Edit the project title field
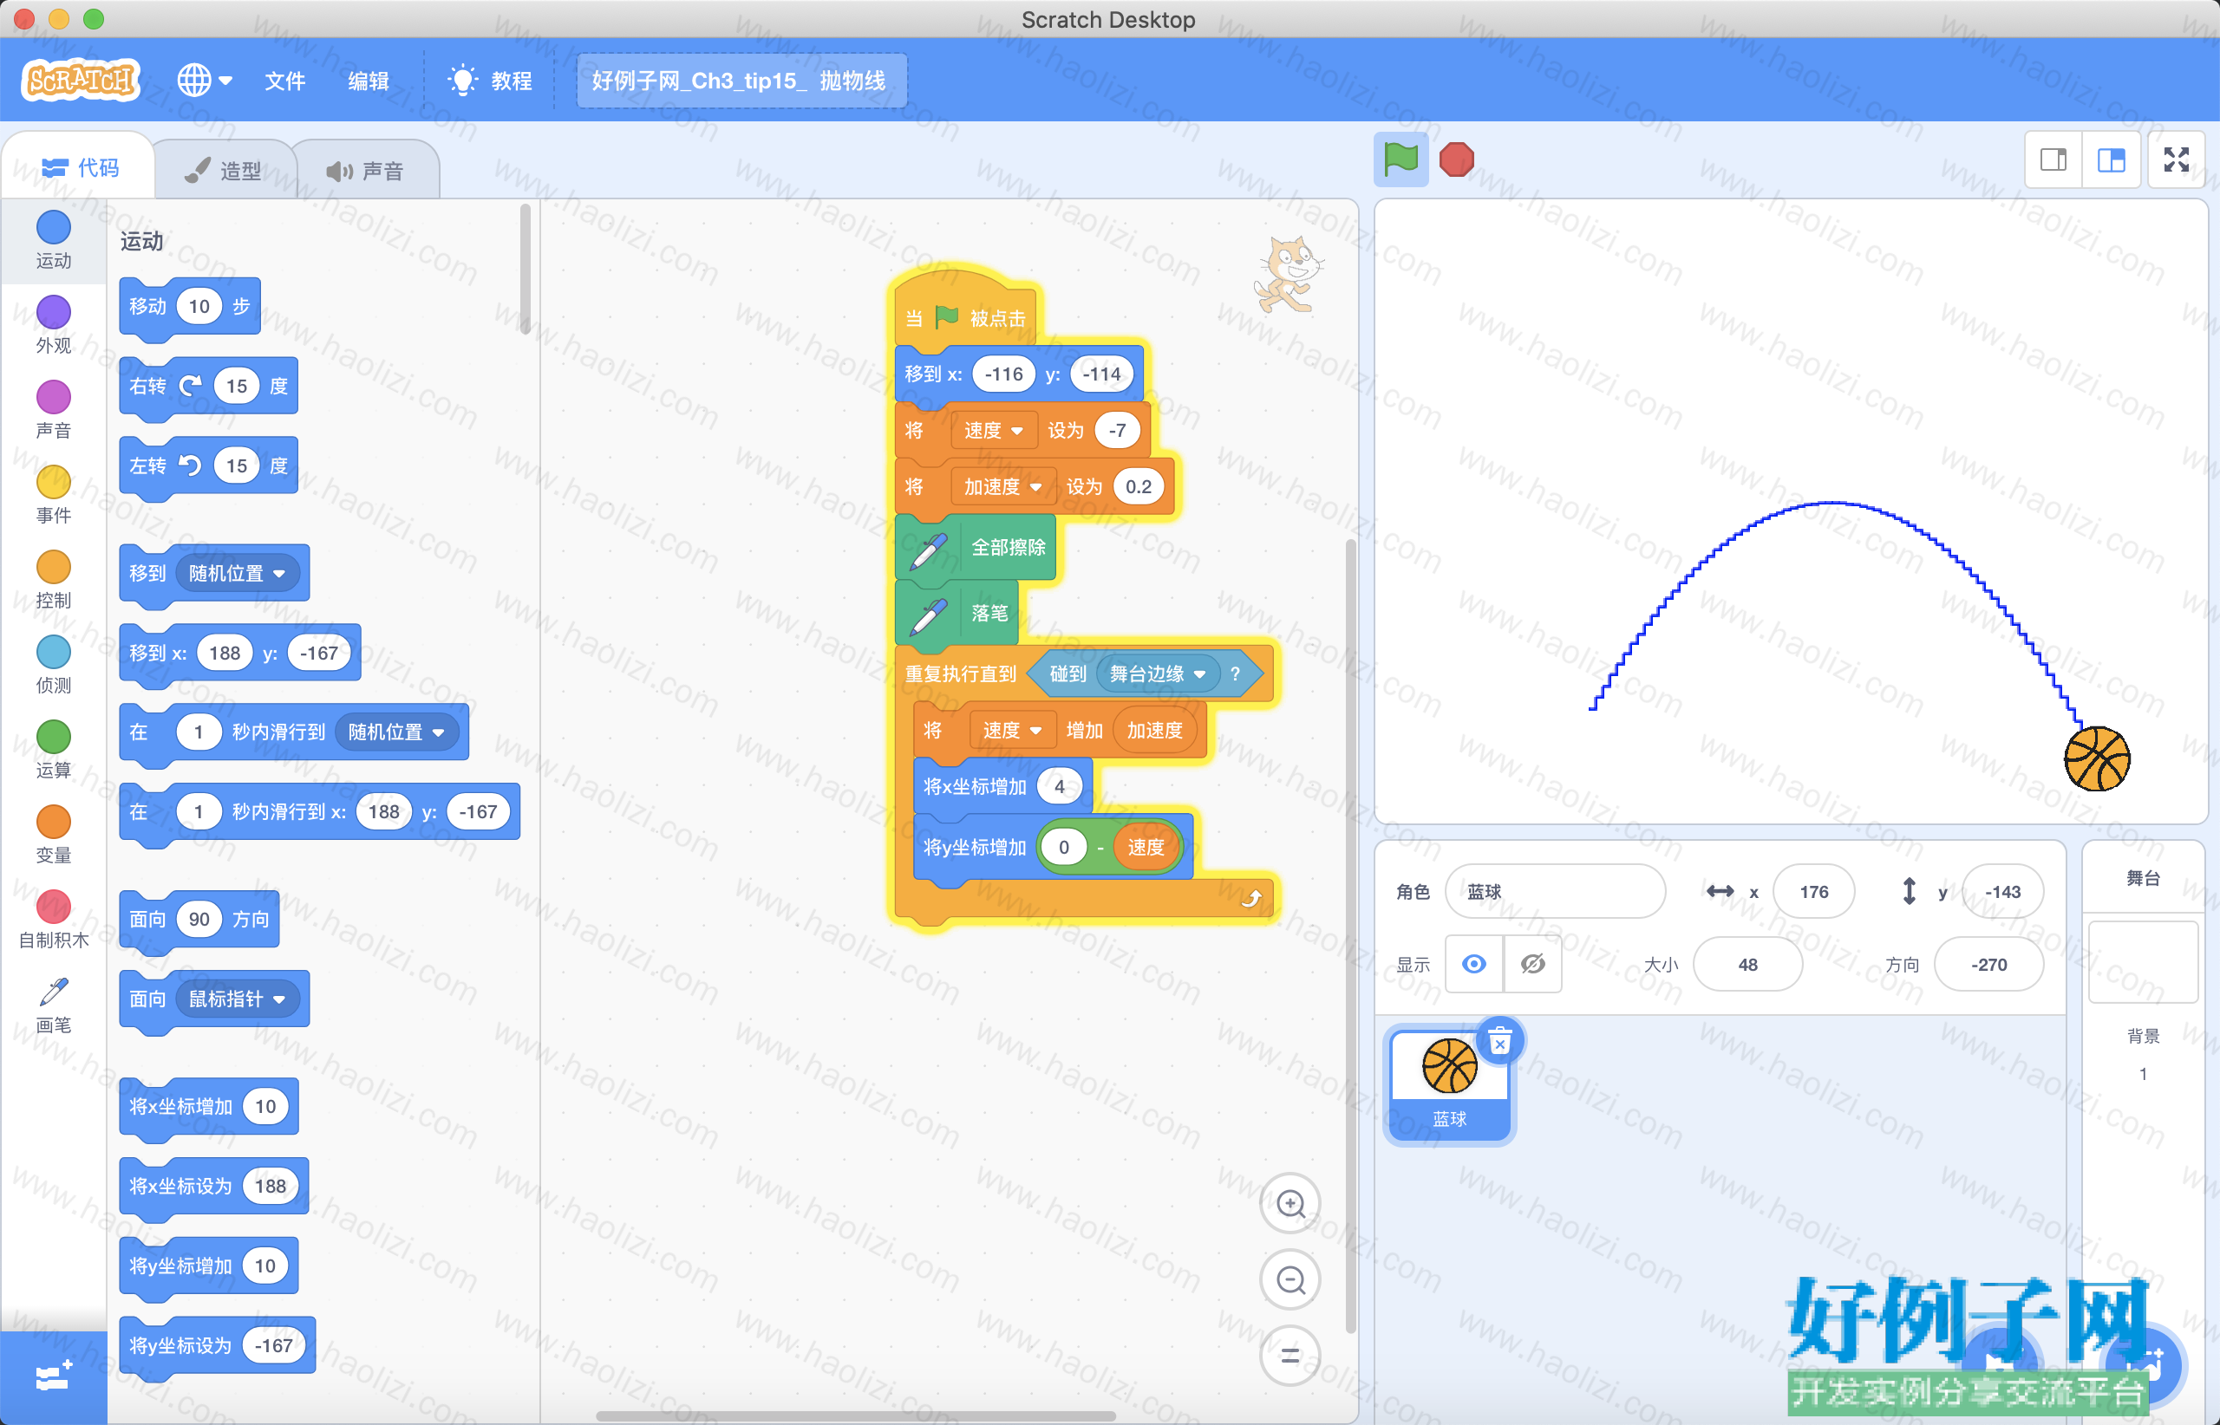The width and height of the screenshot is (2220, 1425). [741, 81]
